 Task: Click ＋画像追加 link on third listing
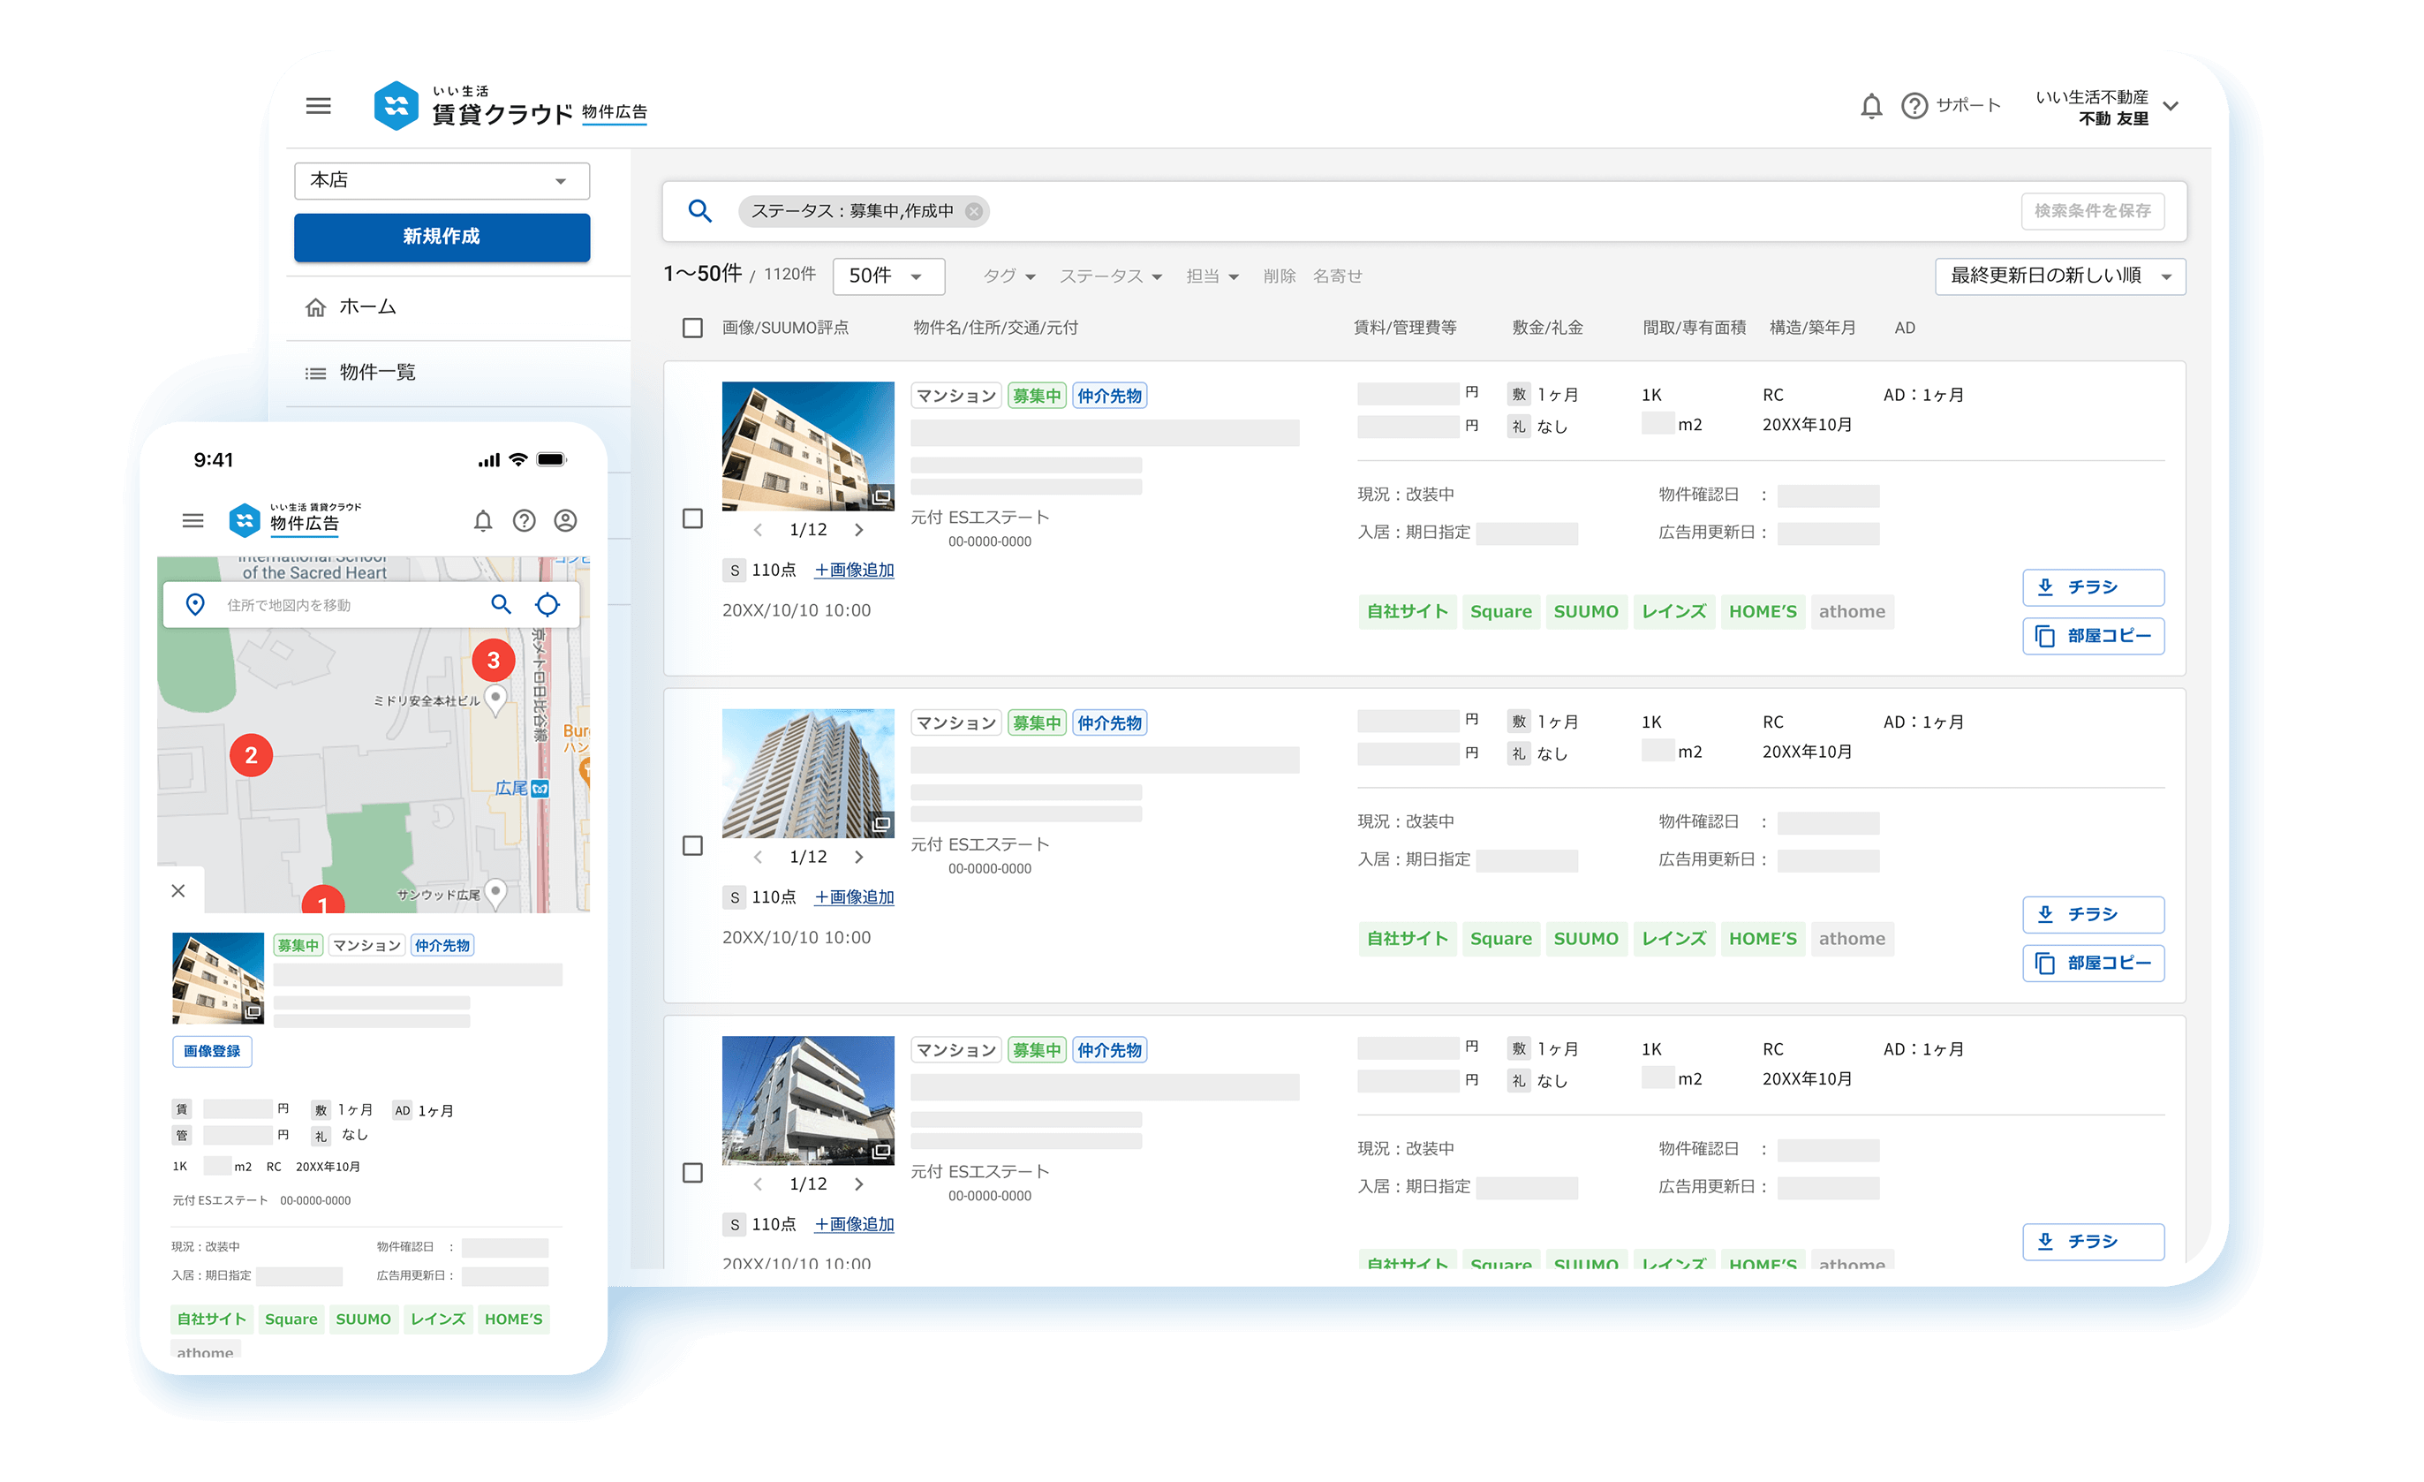[854, 1224]
